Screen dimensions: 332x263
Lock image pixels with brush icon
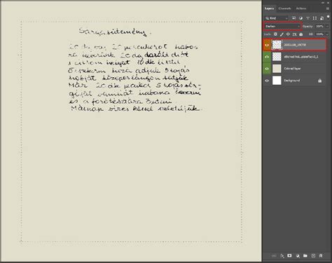[282, 34]
